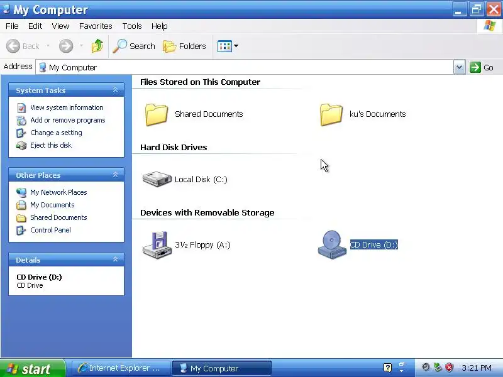Image resolution: width=503 pixels, height=377 pixels.
Task: Click the help question-mark tray icon
Action: pyautogui.click(x=387, y=368)
